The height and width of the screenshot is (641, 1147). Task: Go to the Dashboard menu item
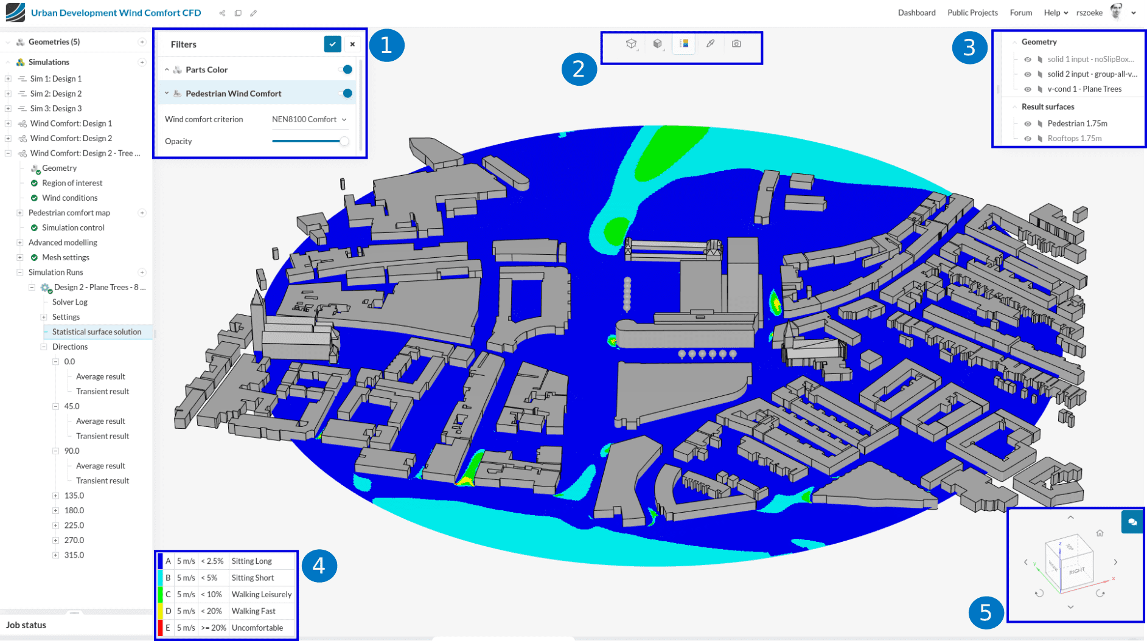[916, 13]
